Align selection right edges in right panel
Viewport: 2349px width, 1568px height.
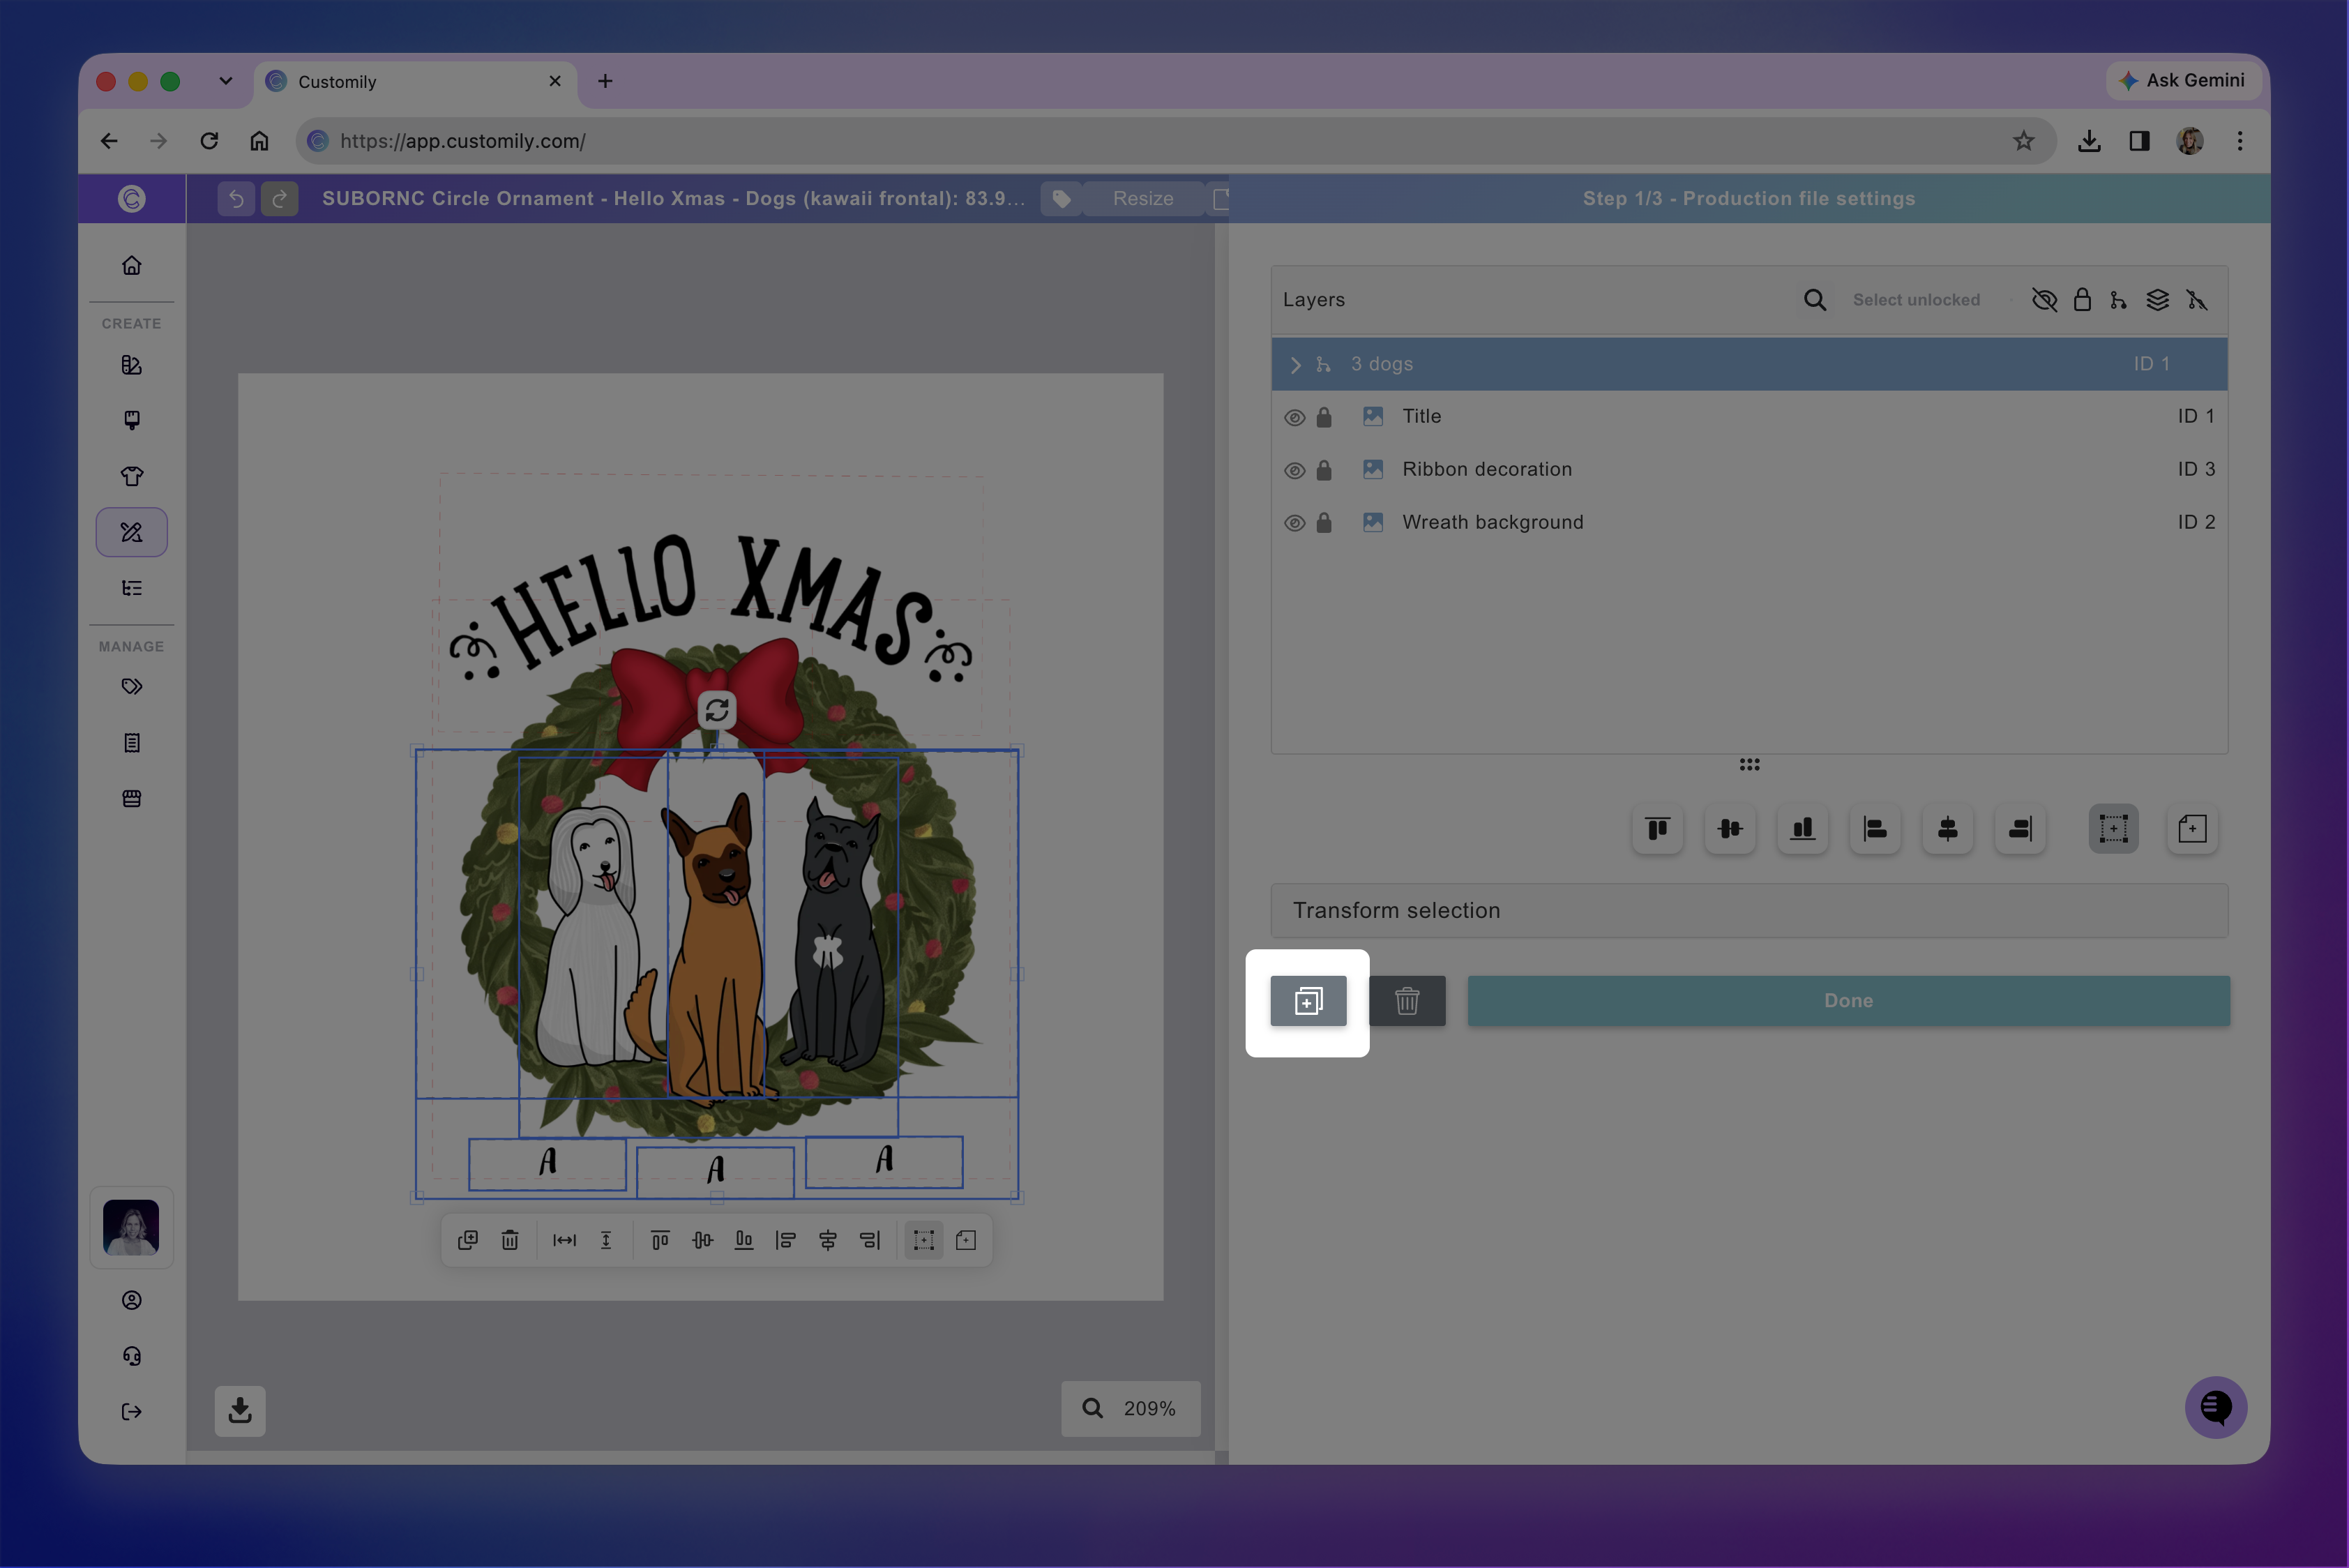pos(2020,829)
